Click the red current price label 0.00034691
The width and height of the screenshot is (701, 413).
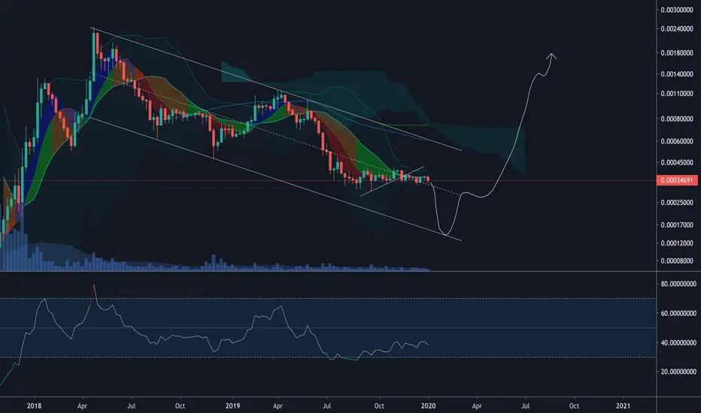677,180
